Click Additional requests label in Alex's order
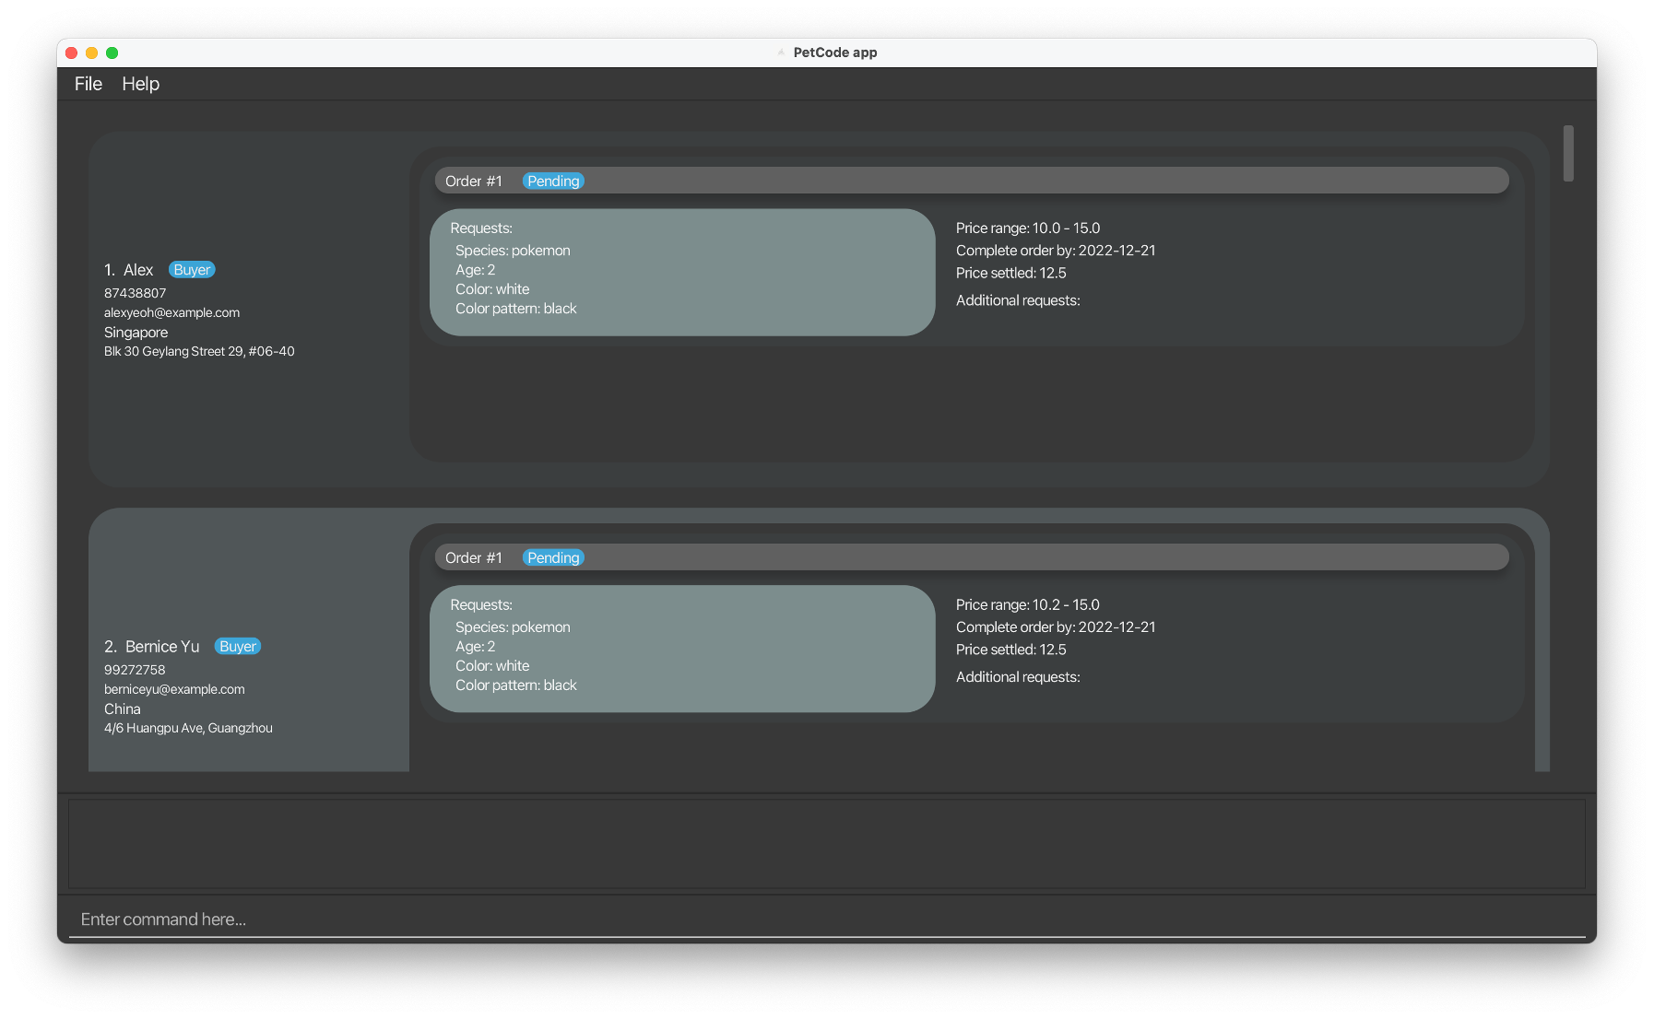 (1018, 301)
